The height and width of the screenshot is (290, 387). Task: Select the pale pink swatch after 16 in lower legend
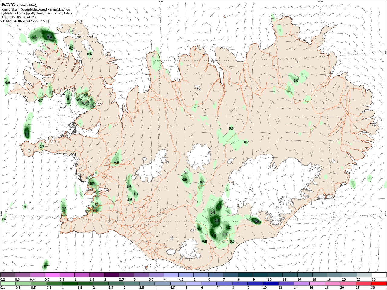coord(317,283)
